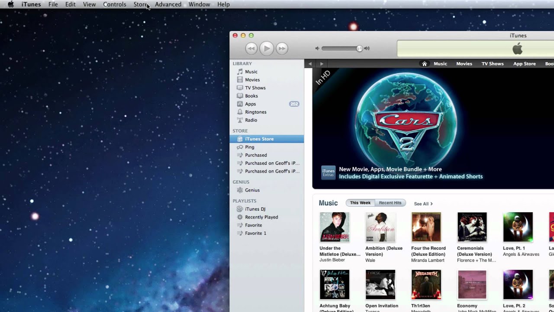Viewport: 554px width, 312px height.
Task: Open the Controls menu
Action: click(115, 4)
